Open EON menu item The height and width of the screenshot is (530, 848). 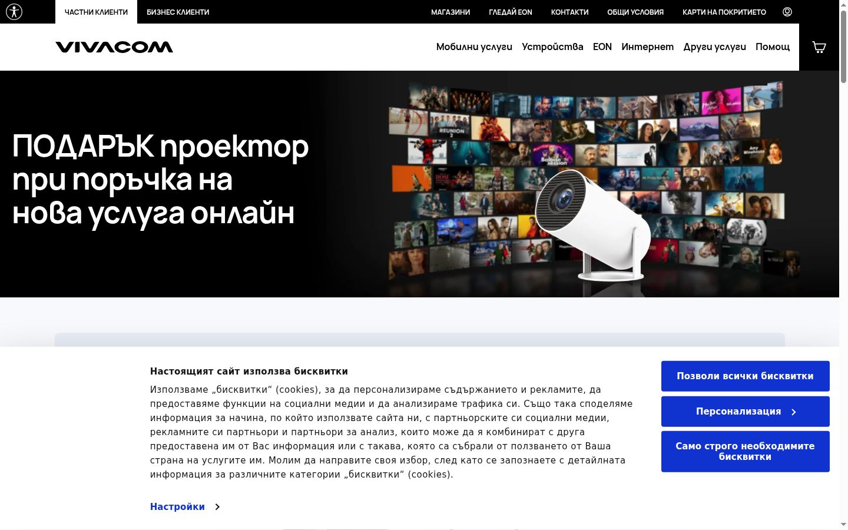point(602,47)
